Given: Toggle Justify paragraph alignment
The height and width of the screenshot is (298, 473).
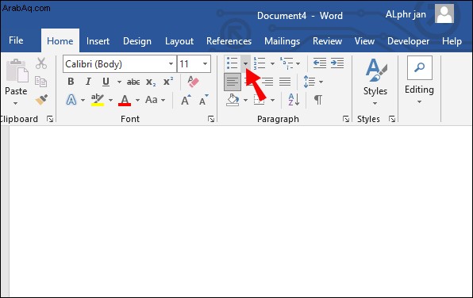Looking at the screenshot, I should click(x=285, y=82).
